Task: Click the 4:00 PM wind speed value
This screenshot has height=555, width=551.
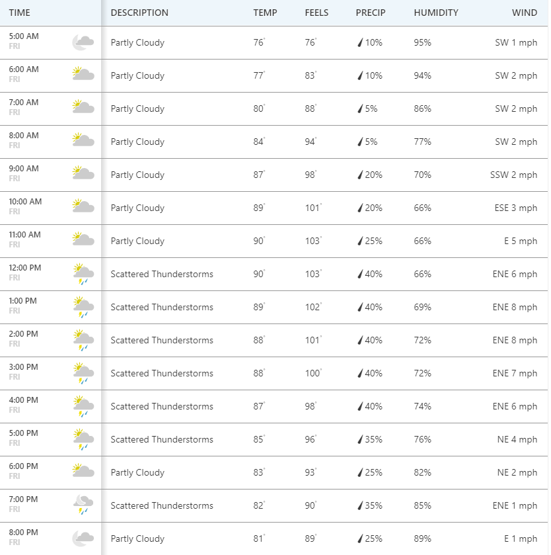Action: click(516, 406)
